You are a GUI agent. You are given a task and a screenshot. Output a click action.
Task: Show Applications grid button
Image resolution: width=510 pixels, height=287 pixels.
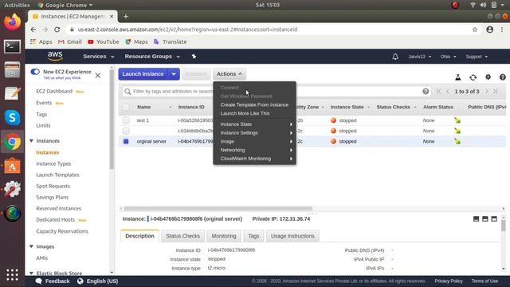(12, 274)
